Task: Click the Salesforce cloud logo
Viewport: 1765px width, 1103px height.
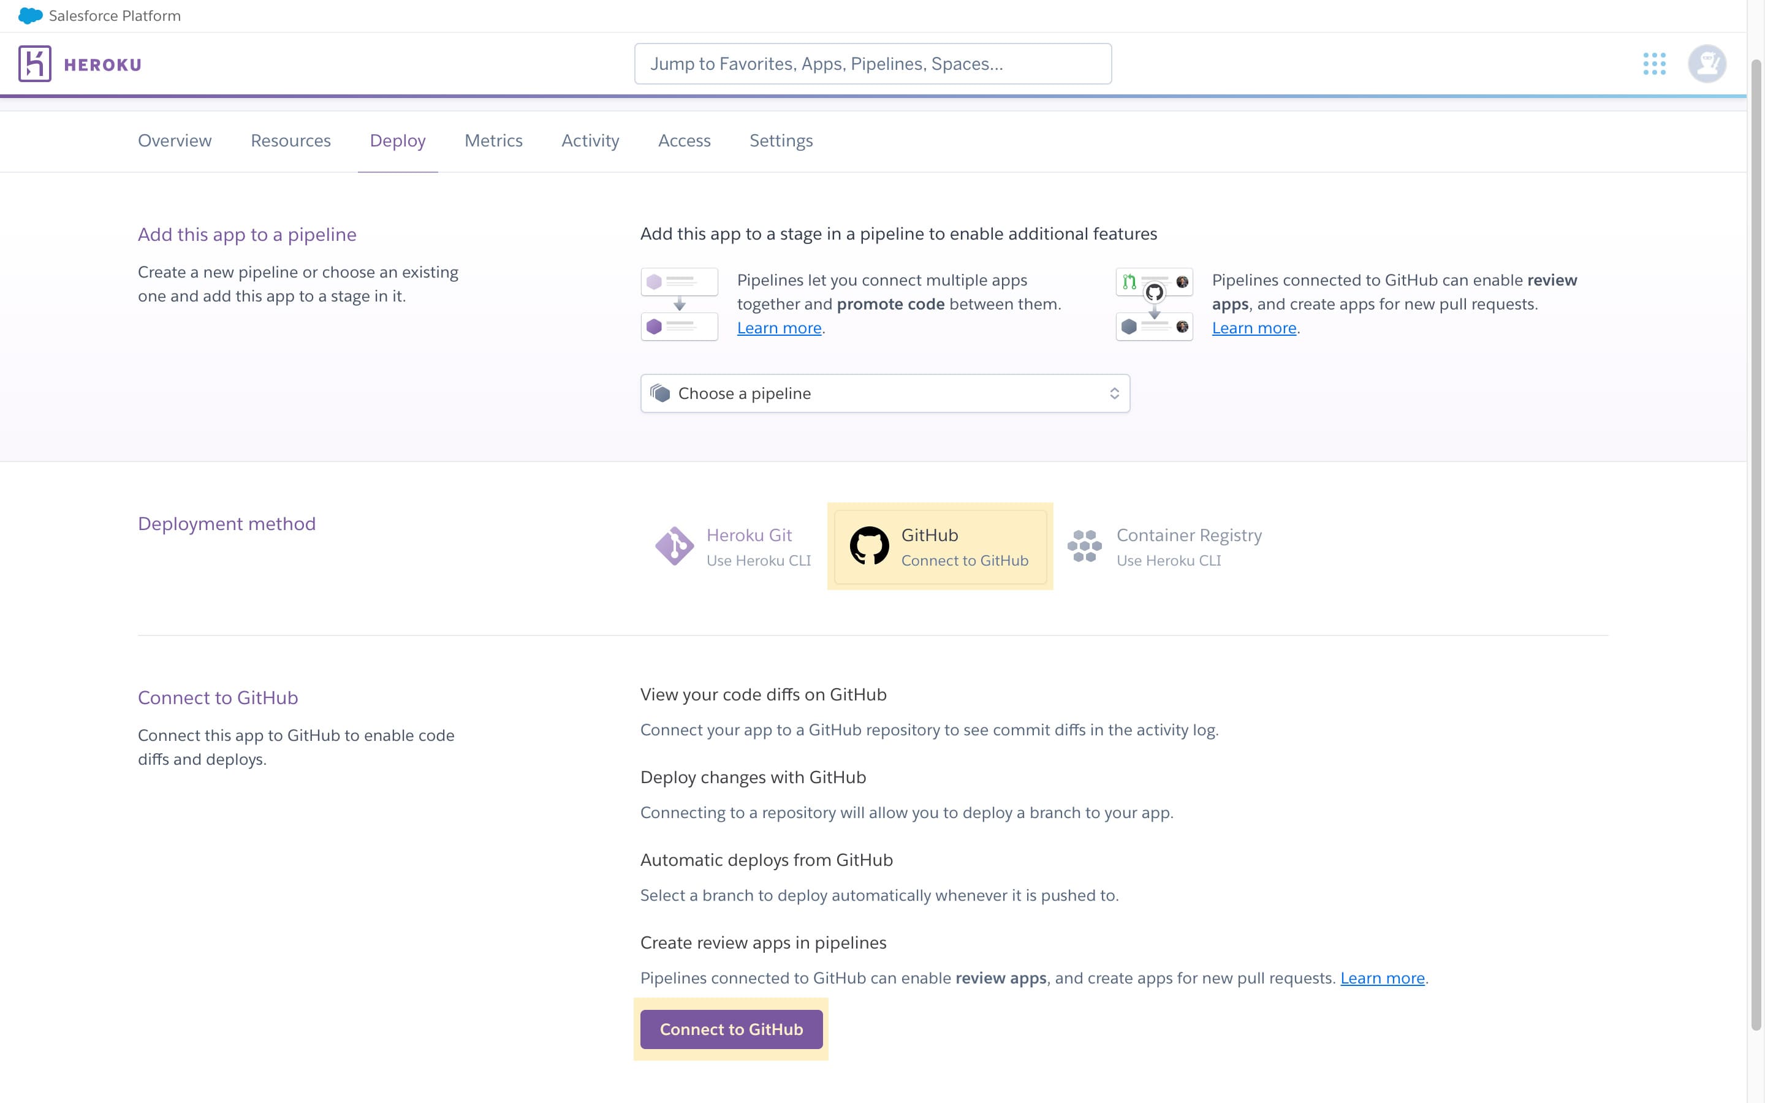Action: [x=30, y=15]
